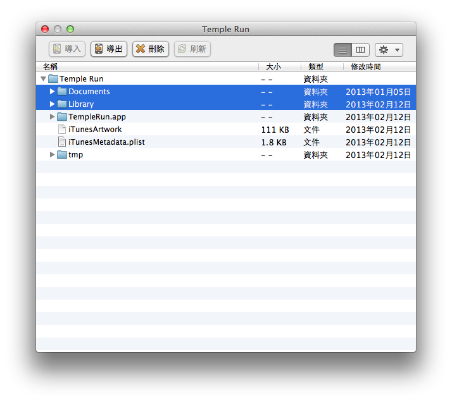Click the Export (導出) toolbar button

click(108, 49)
